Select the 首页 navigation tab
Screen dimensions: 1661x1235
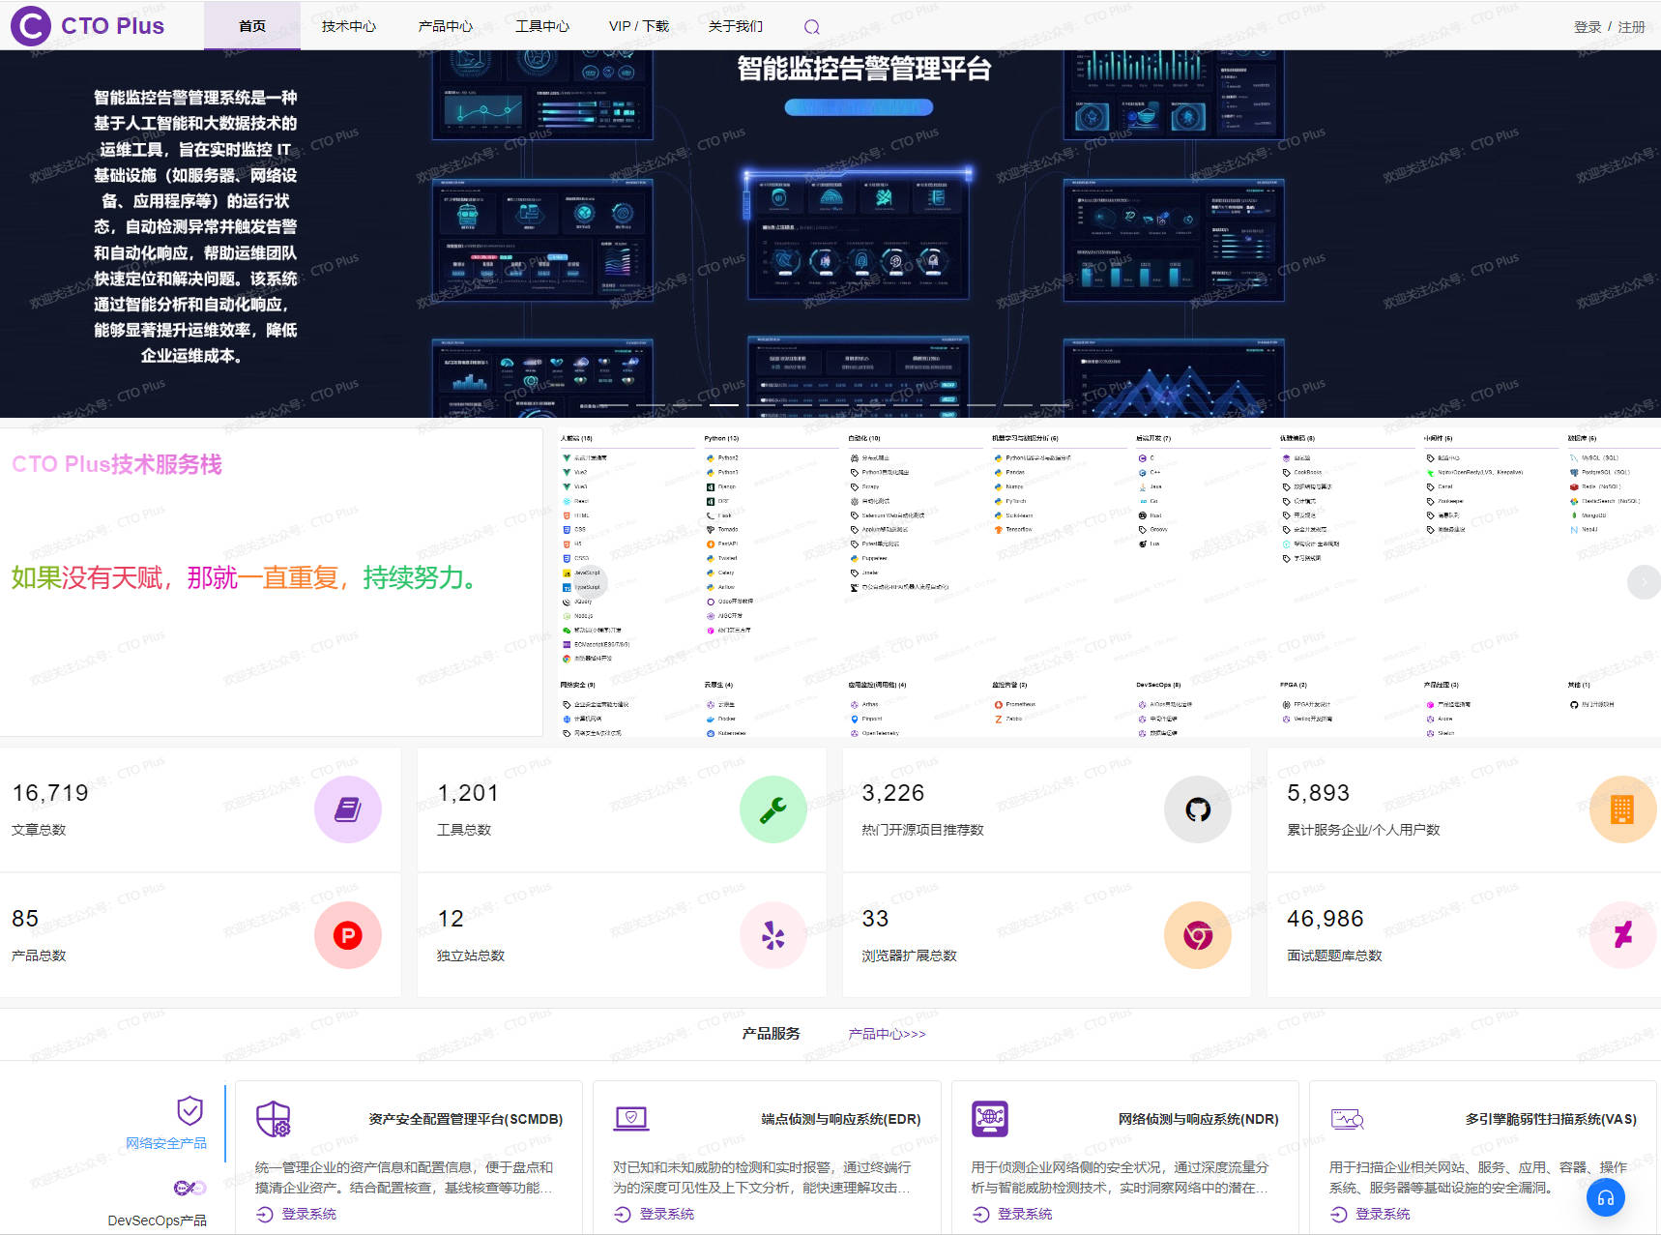coord(252,26)
